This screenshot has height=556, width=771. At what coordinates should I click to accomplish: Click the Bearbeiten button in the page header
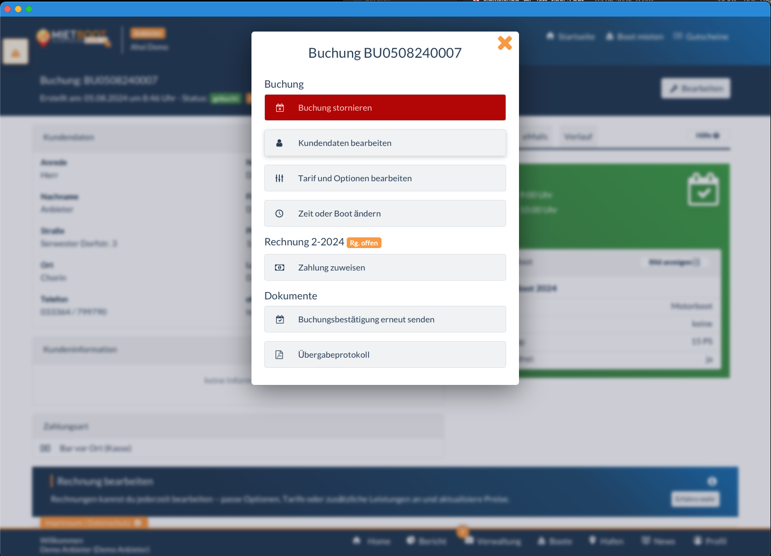[696, 89]
